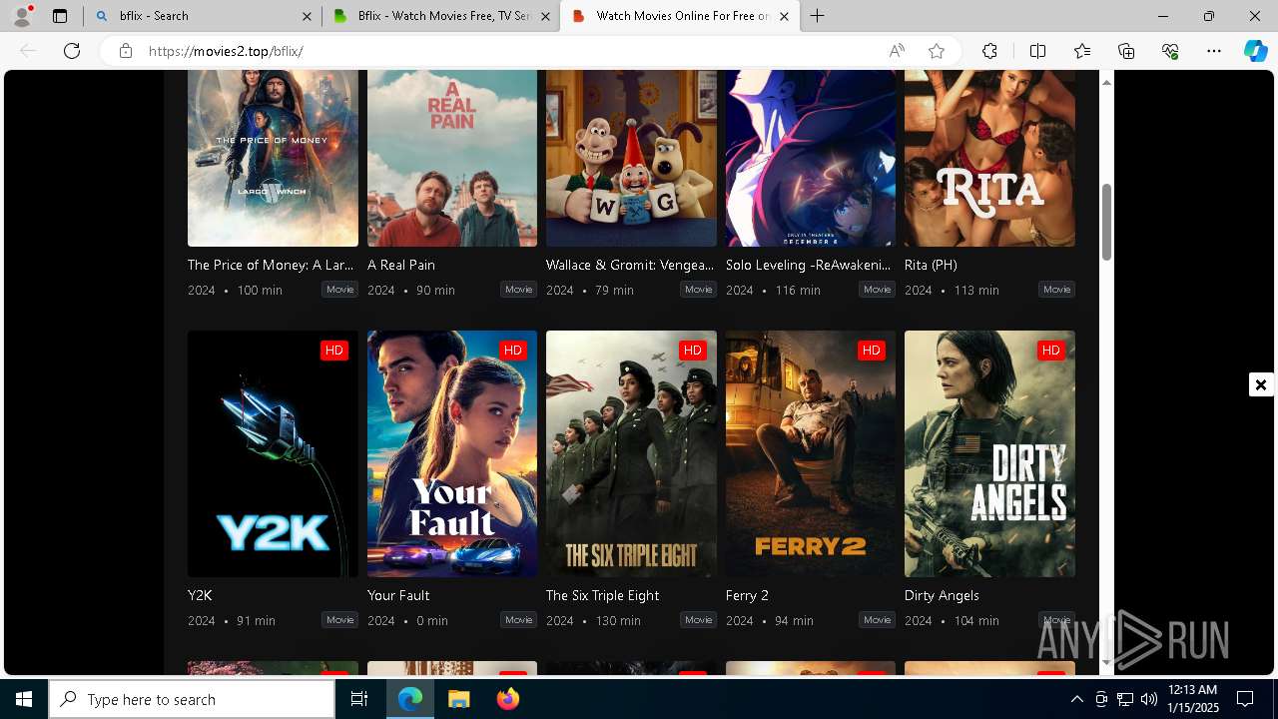Launch Firefox from the taskbar
The image size is (1278, 719).
point(507,699)
